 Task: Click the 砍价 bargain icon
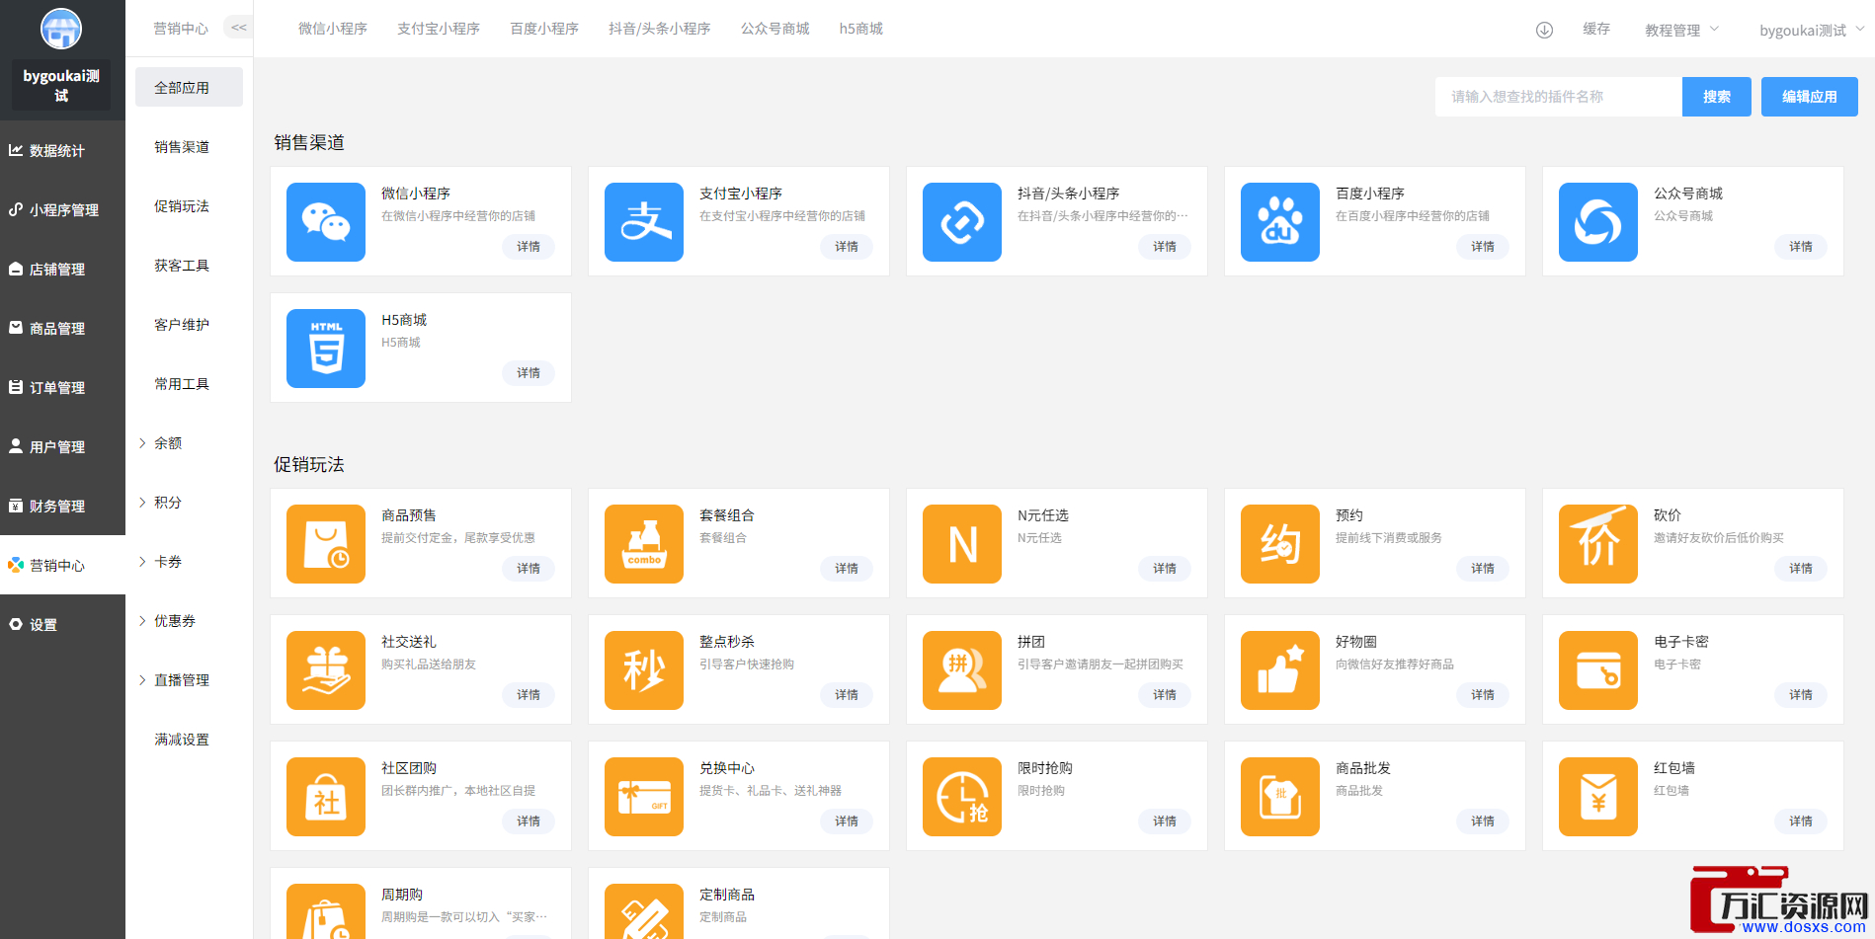[x=1598, y=544]
